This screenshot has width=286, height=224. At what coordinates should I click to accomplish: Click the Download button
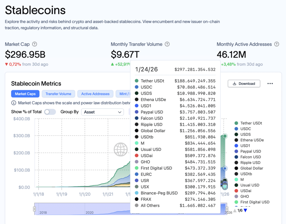[244, 84]
